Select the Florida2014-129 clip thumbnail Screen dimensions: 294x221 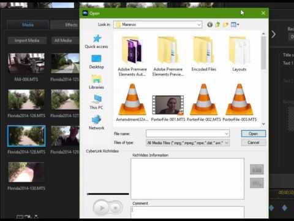pyautogui.click(x=65, y=136)
